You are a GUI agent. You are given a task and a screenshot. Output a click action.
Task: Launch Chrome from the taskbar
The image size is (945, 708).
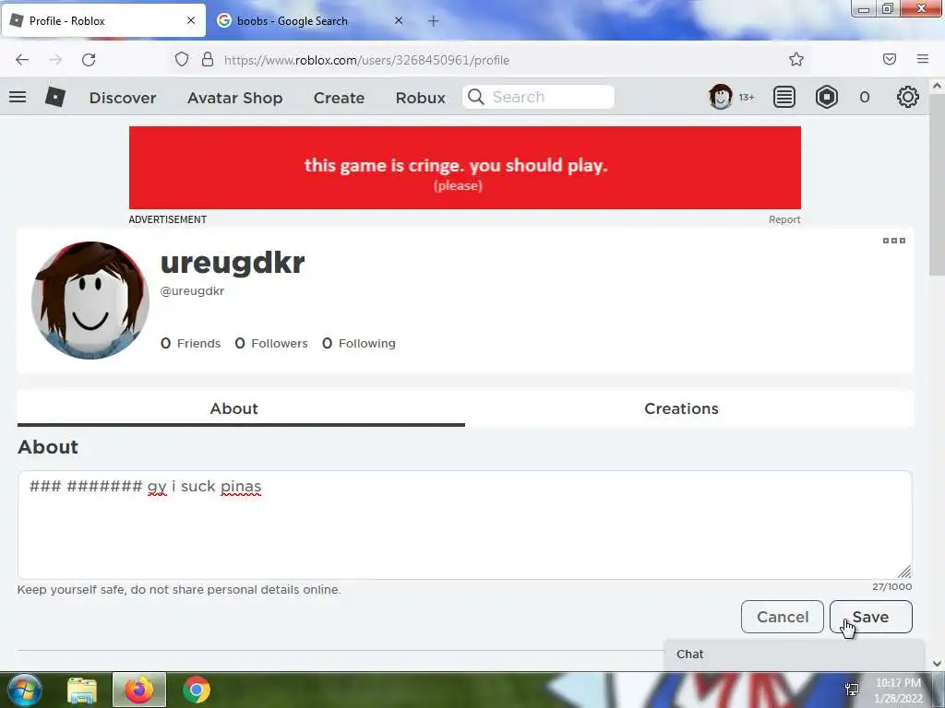197,690
